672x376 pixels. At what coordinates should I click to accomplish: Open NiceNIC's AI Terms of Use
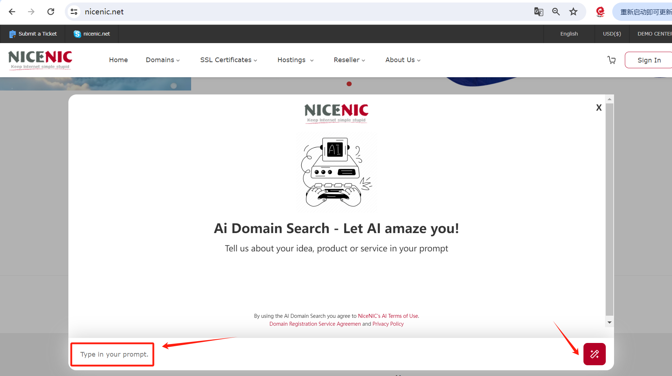pos(388,316)
